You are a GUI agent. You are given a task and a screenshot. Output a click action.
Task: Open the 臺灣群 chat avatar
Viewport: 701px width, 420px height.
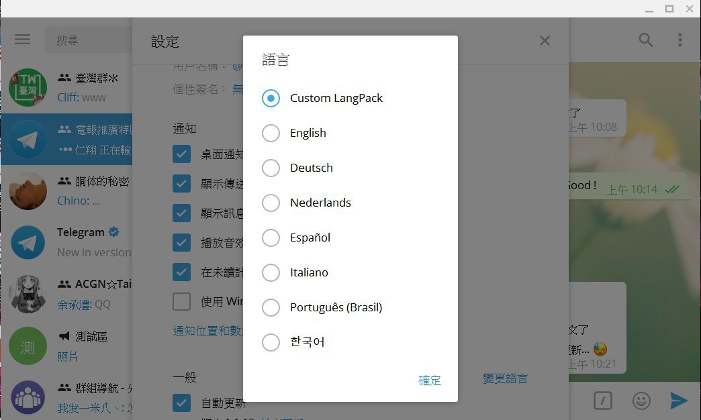coord(28,88)
